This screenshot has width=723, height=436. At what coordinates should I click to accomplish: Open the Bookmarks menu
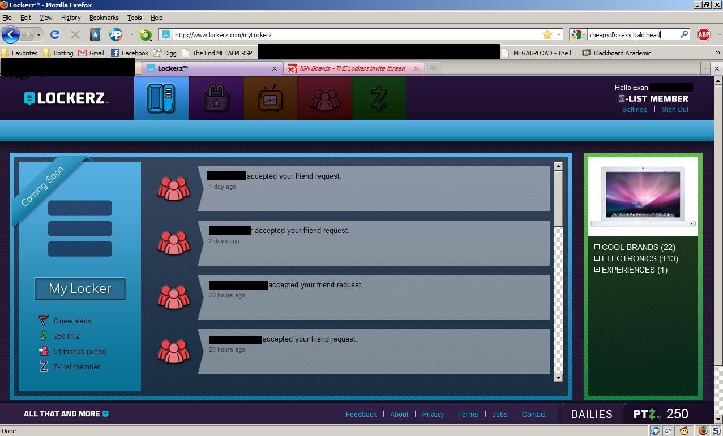coord(104,18)
